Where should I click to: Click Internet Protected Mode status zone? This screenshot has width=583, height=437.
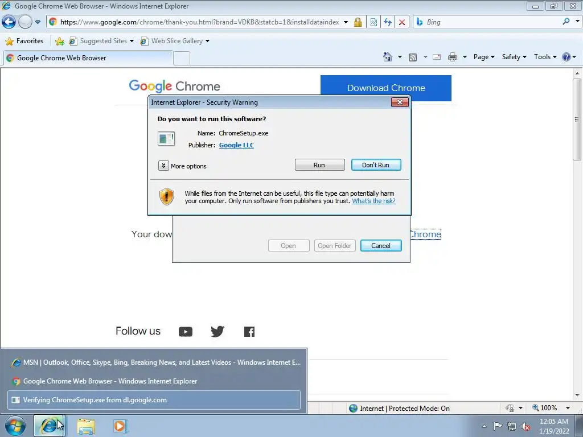click(x=400, y=409)
